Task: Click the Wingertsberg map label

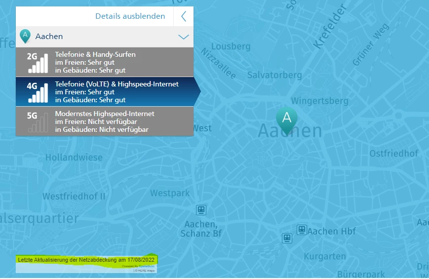Action: pyautogui.click(x=319, y=101)
